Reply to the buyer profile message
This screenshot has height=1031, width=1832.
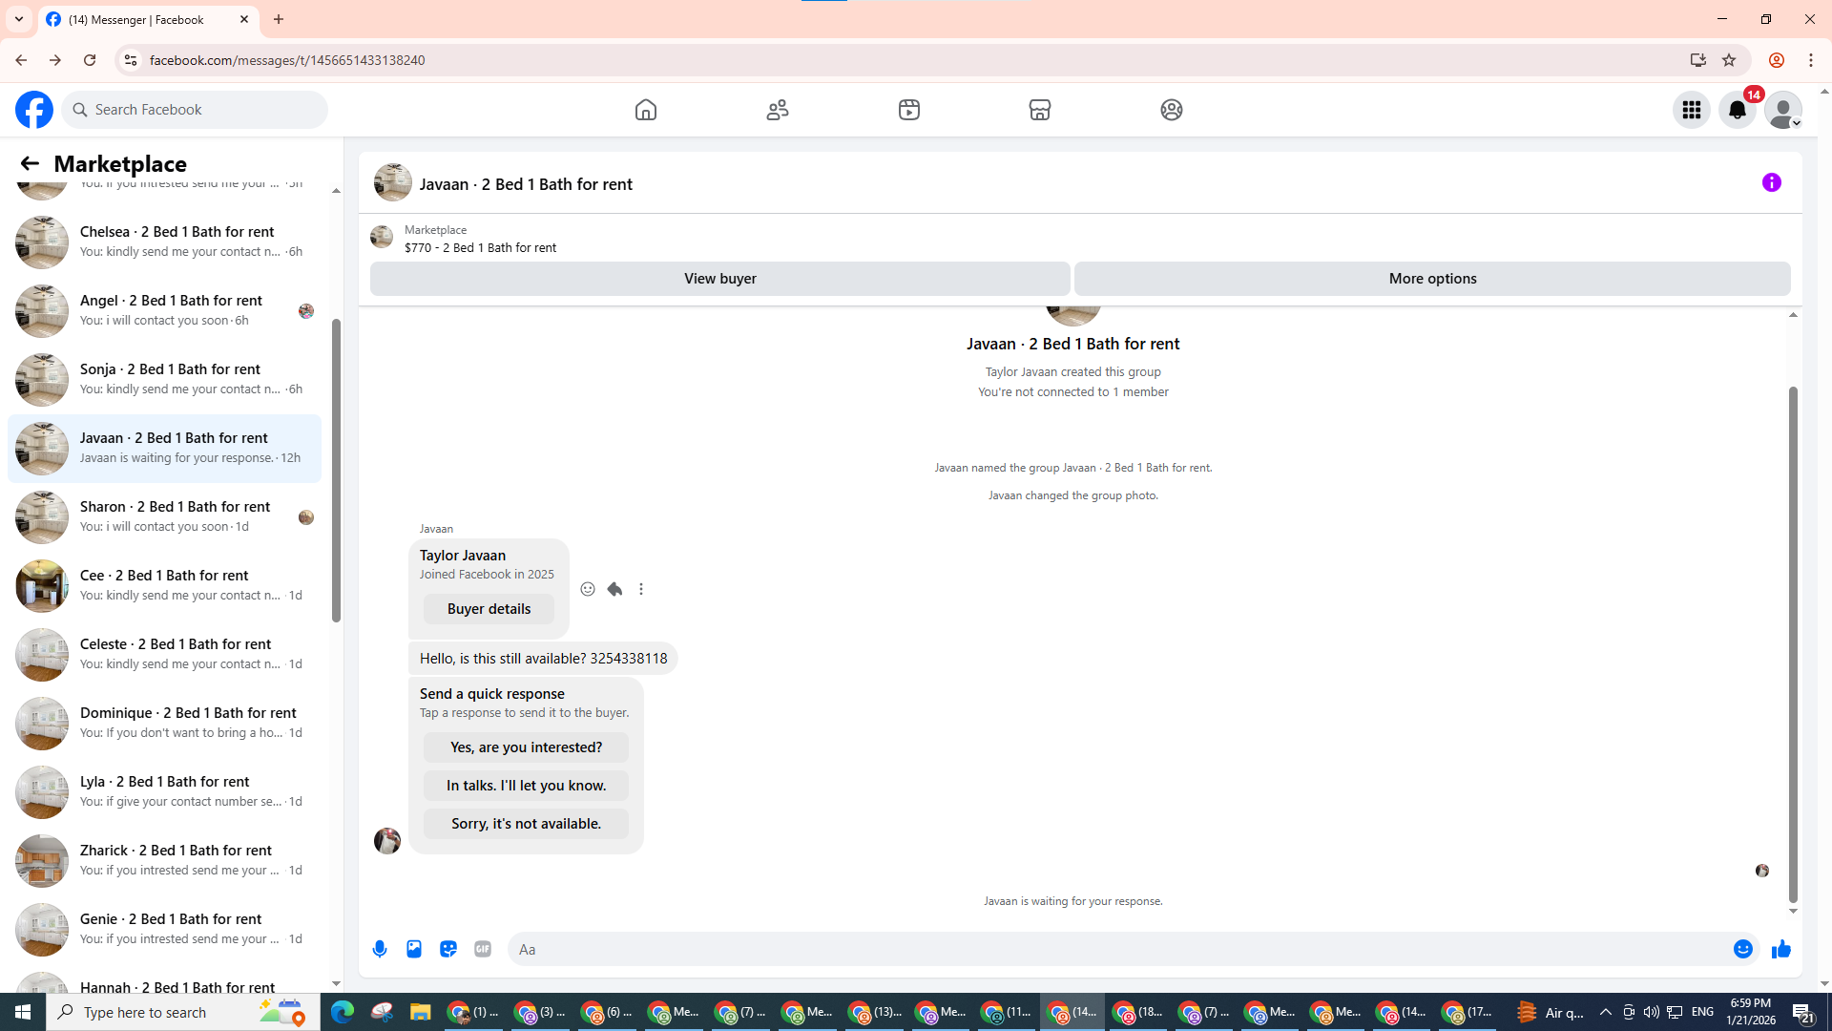[x=614, y=589]
